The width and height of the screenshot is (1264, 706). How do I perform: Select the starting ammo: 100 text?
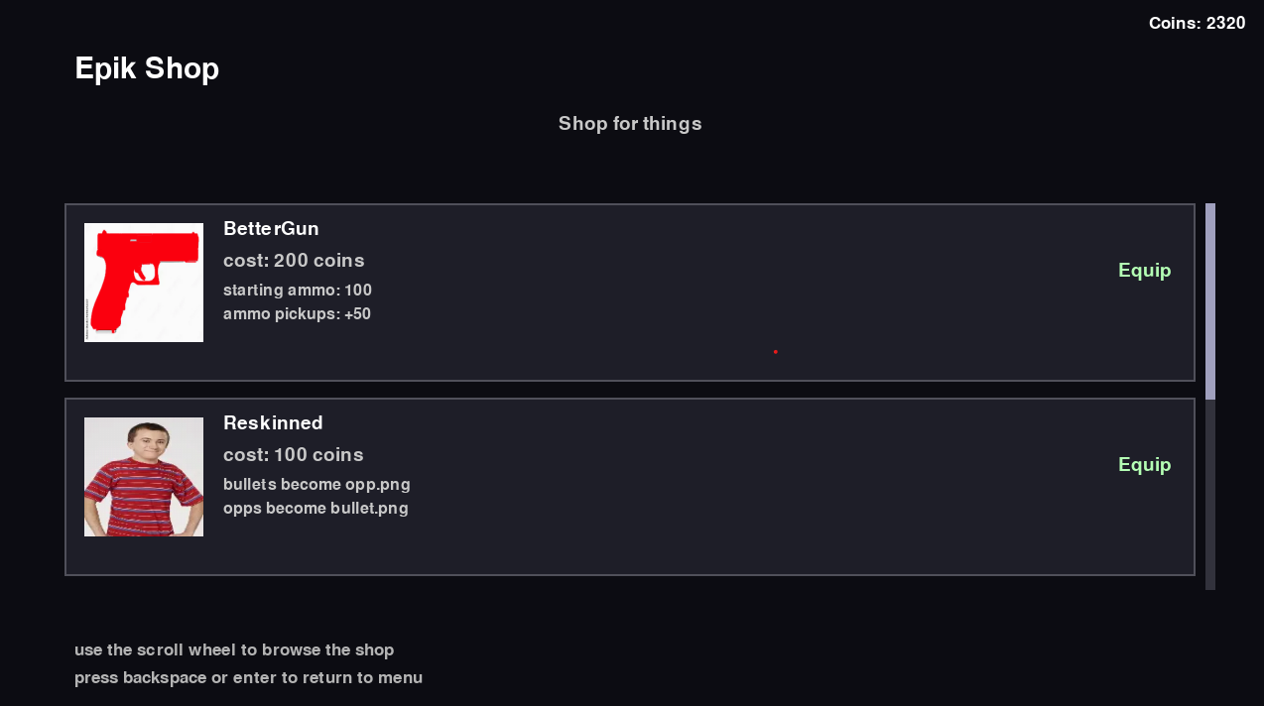(298, 291)
